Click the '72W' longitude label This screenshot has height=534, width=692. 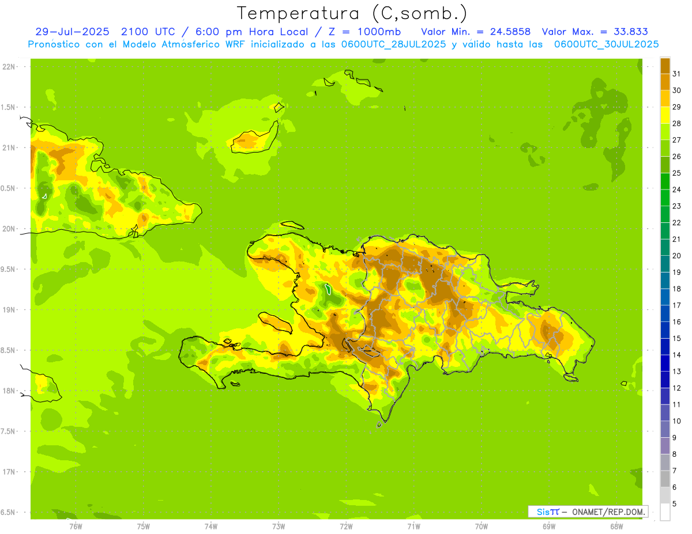[x=346, y=527]
